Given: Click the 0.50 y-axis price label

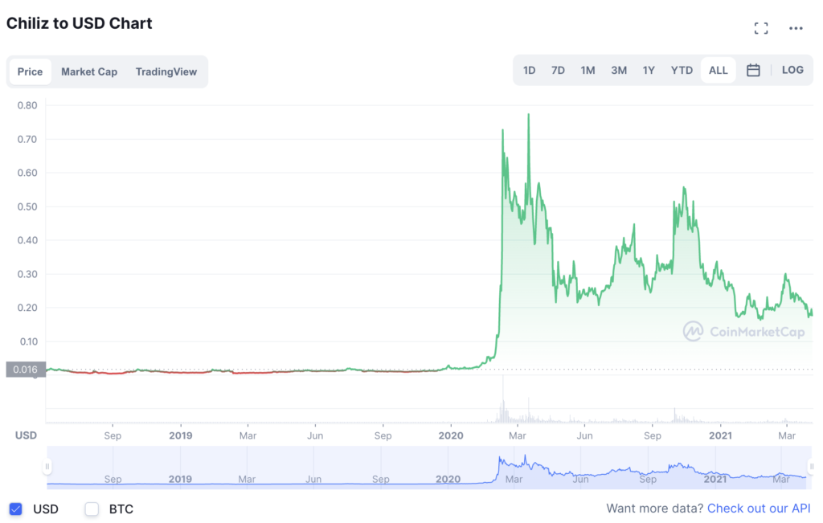Looking at the screenshot, I should [x=27, y=206].
